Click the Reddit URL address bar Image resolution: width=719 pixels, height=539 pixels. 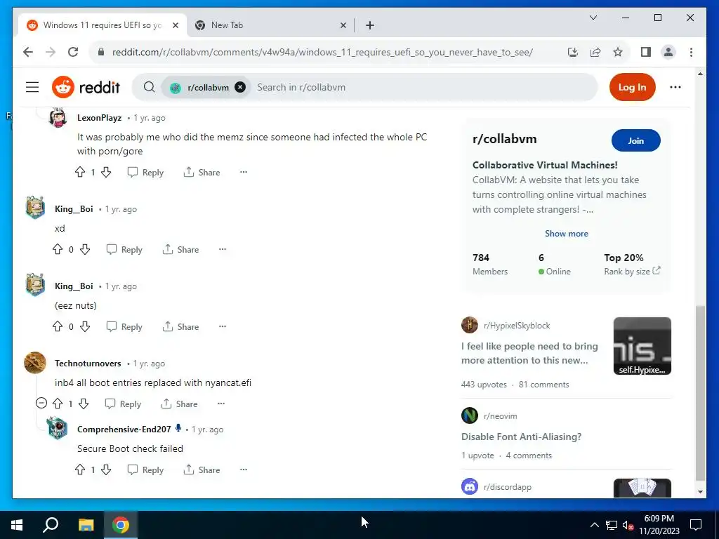(x=322, y=52)
